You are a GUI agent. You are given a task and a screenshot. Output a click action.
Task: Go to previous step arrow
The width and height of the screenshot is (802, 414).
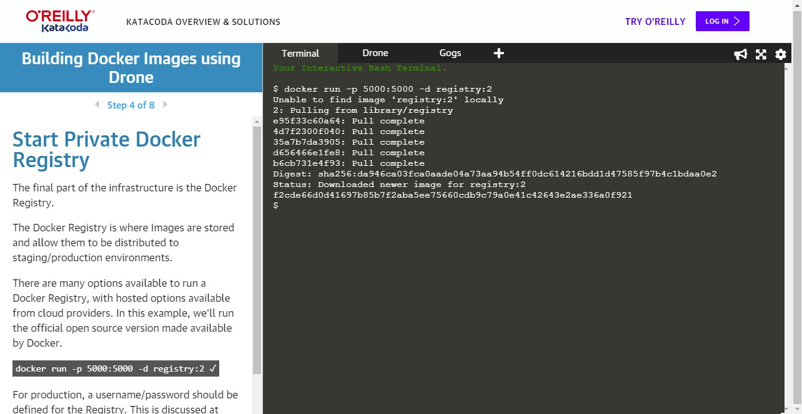97,105
